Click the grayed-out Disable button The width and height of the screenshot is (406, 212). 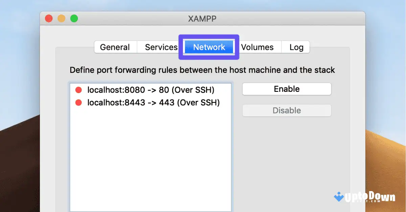pyautogui.click(x=287, y=110)
